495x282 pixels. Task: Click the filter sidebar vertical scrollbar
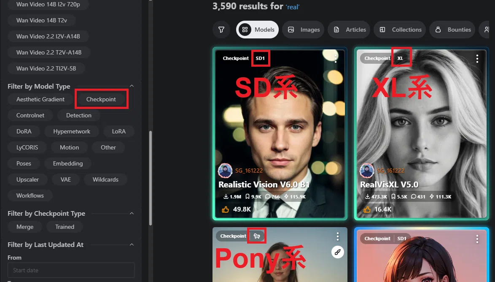[x=151, y=178]
